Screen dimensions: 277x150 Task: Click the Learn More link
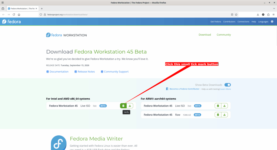225,89
